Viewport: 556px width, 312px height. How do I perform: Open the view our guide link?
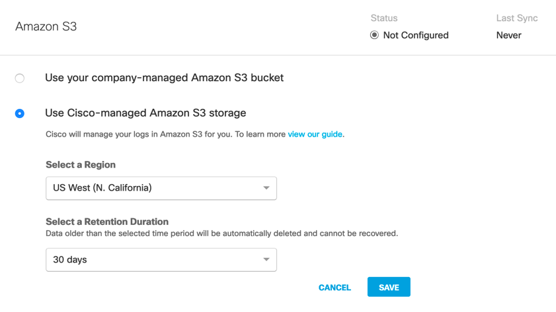click(x=315, y=134)
